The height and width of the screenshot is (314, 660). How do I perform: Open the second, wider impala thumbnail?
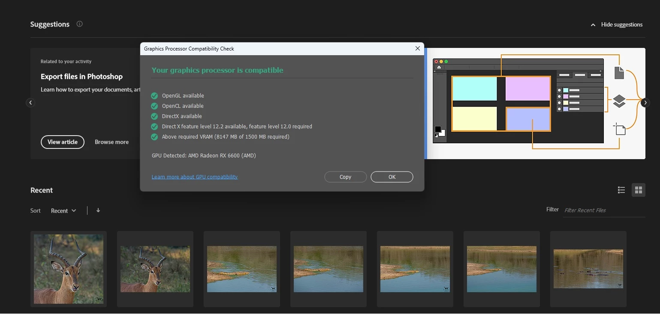click(155, 269)
